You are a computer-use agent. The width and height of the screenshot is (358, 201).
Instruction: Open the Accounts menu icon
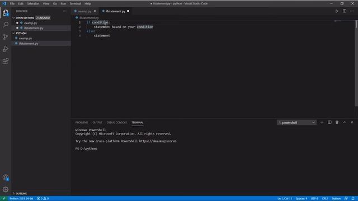pyautogui.click(x=6, y=178)
